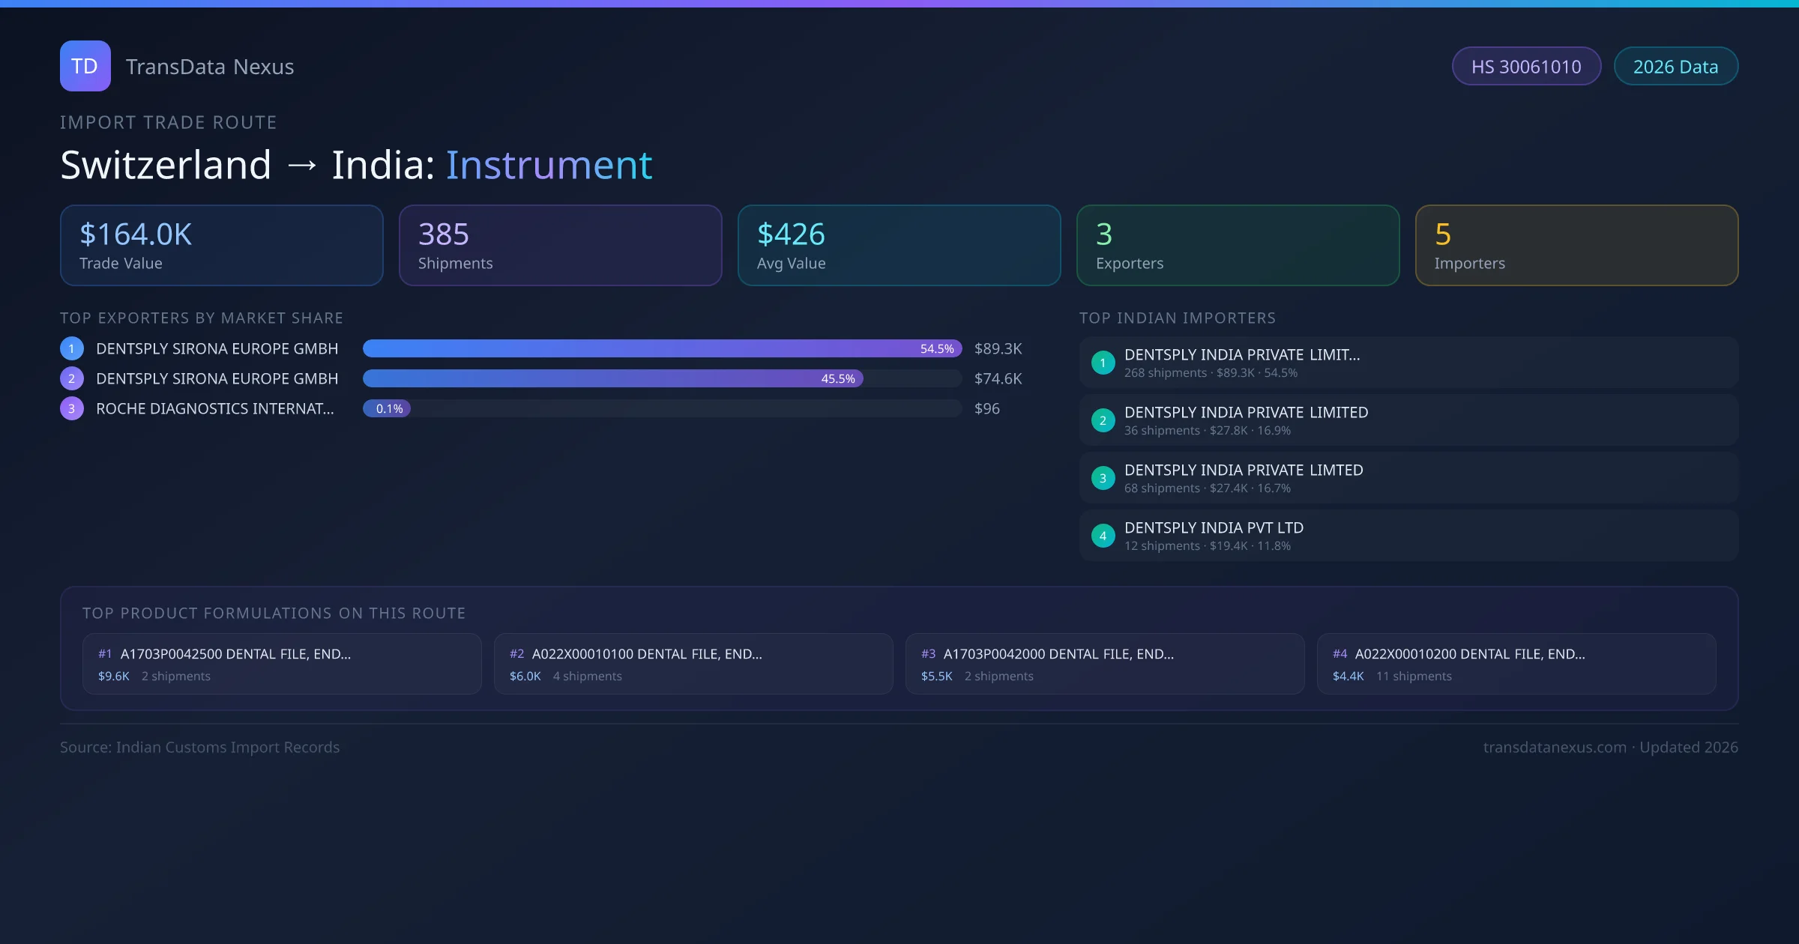Click green rank 4 importer badge

pyautogui.click(x=1103, y=536)
